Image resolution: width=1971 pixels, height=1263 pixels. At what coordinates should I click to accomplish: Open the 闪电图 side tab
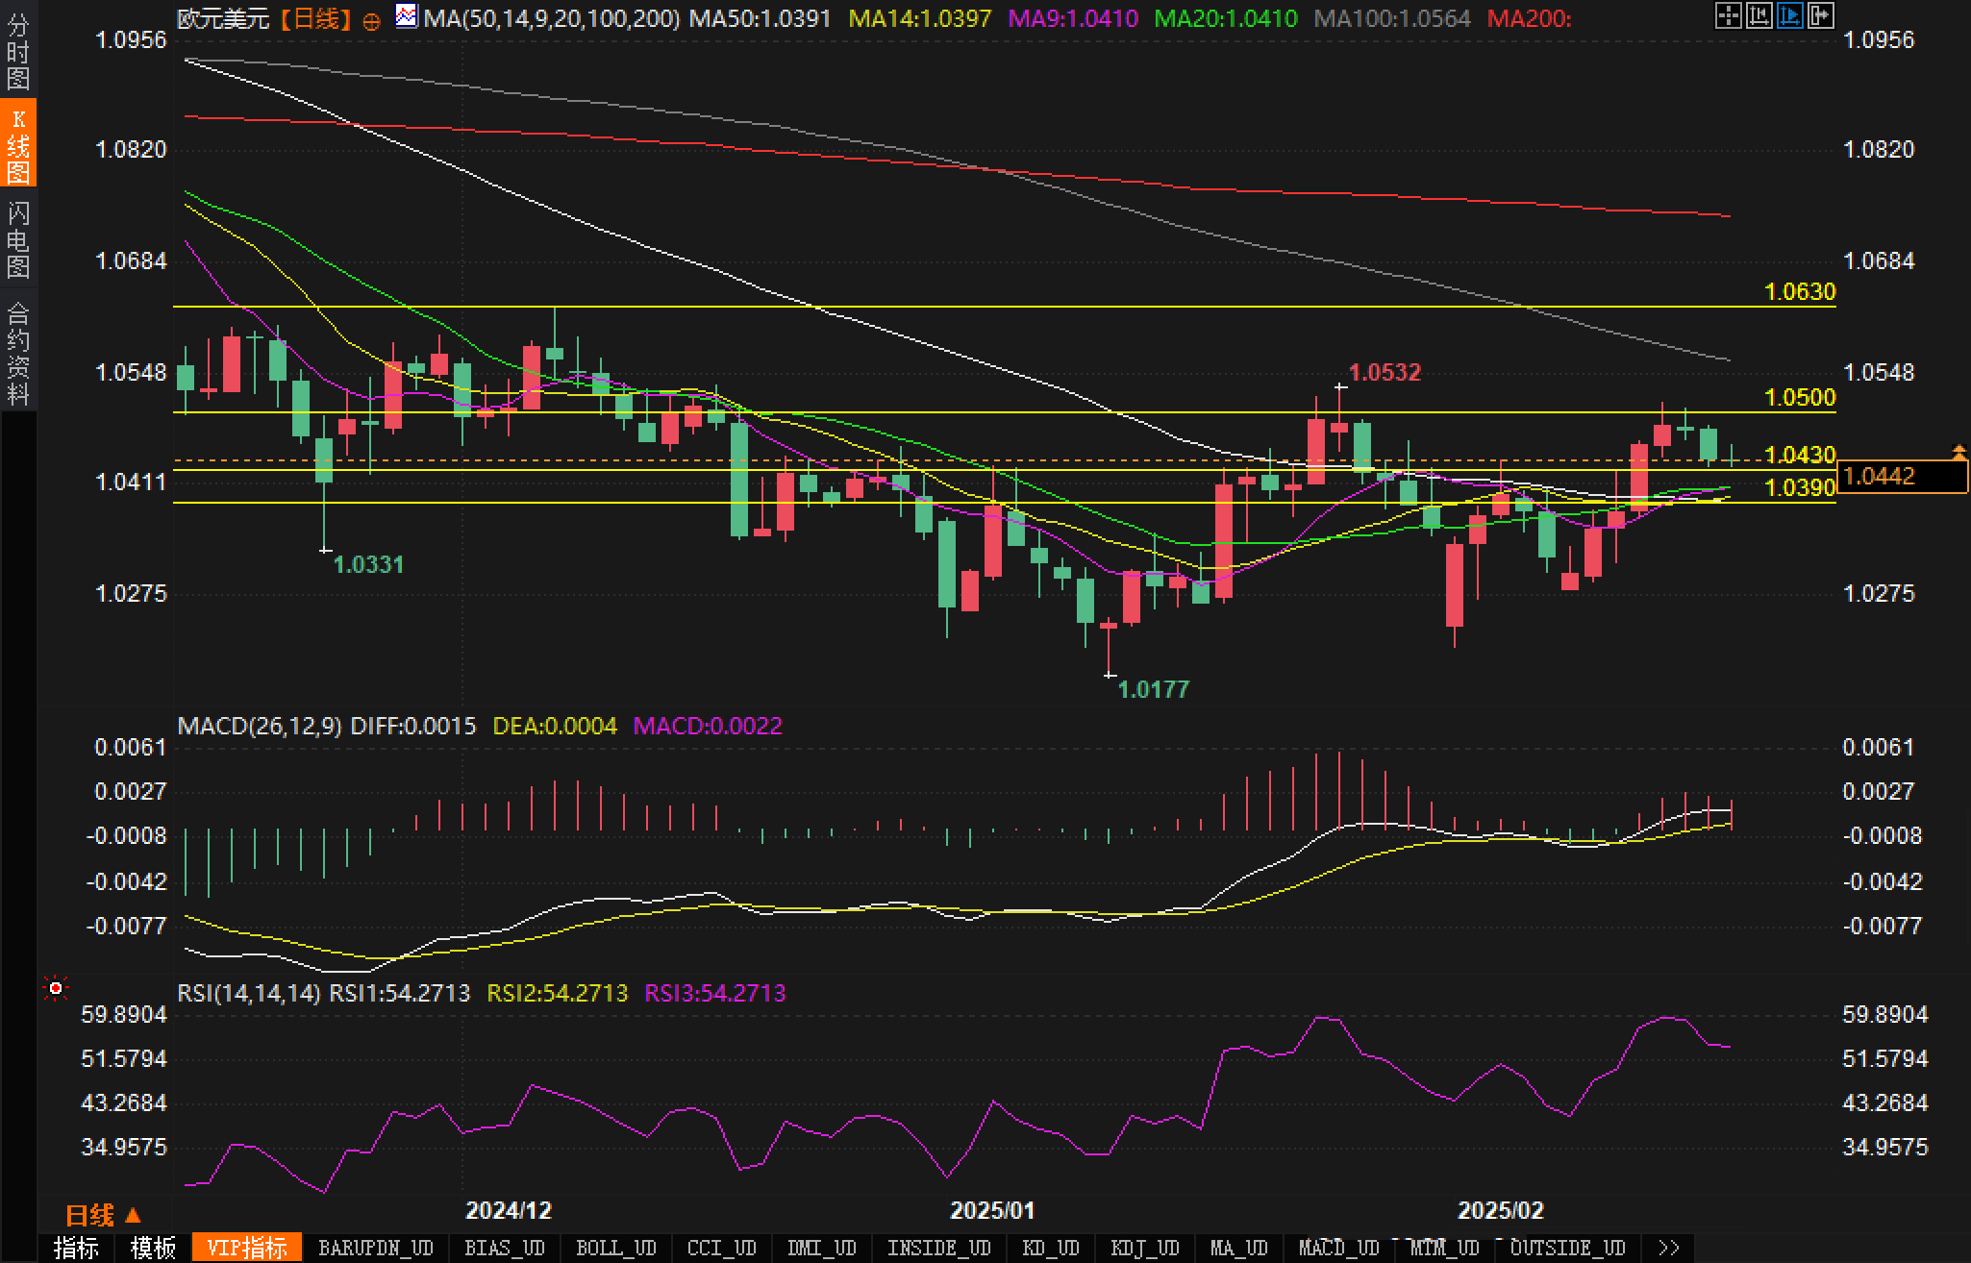tap(17, 238)
